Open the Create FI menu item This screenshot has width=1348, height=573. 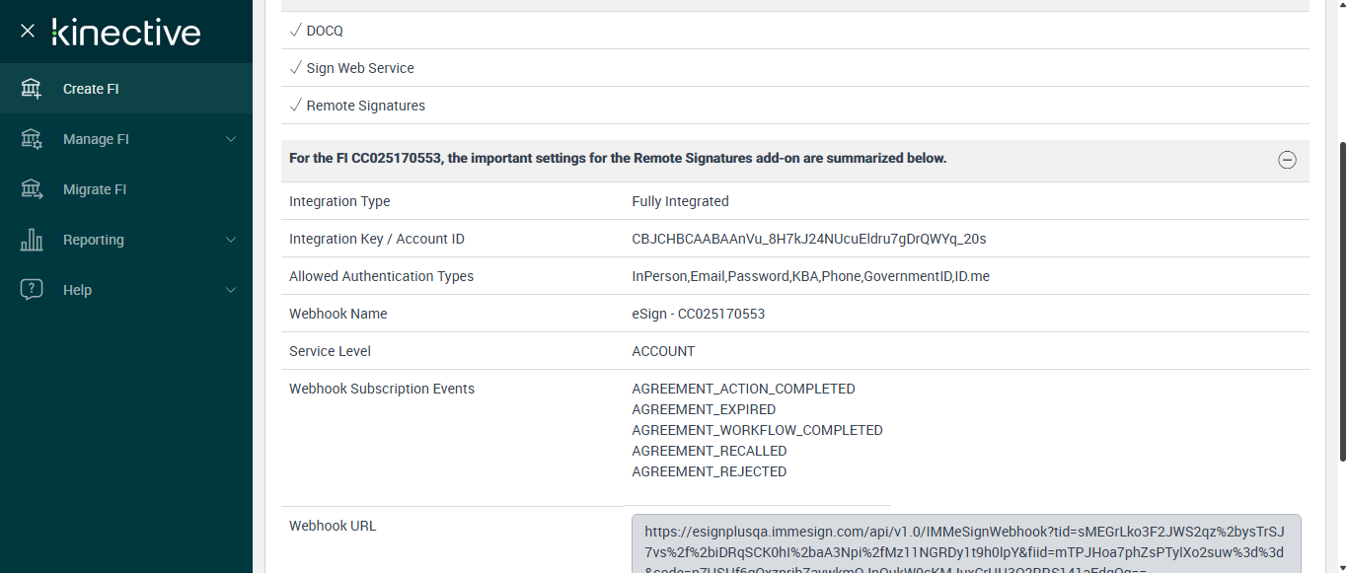coord(91,89)
